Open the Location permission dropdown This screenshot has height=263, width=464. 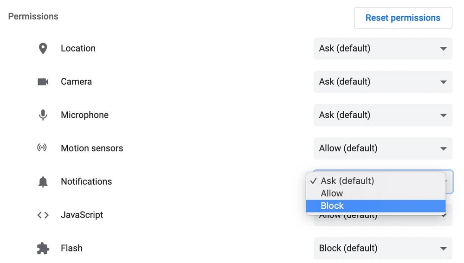tap(383, 48)
